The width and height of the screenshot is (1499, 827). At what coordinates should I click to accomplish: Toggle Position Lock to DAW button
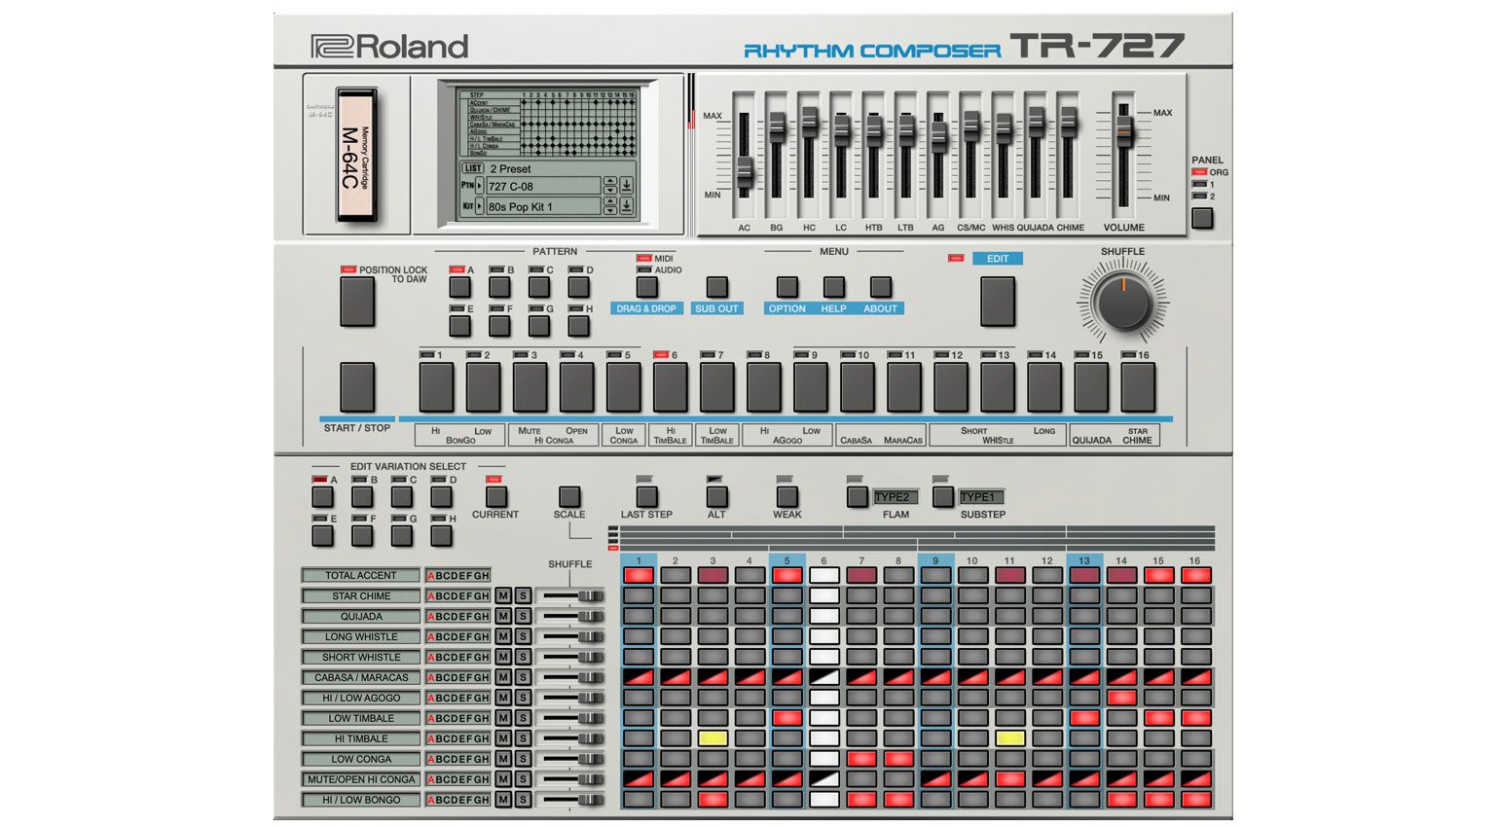(x=357, y=302)
